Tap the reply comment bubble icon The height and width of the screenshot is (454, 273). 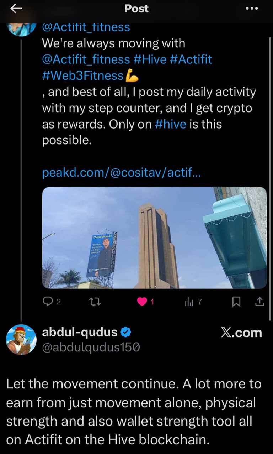coord(48,302)
